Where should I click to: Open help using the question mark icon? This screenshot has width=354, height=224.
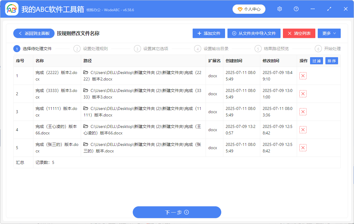(x=296, y=9)
